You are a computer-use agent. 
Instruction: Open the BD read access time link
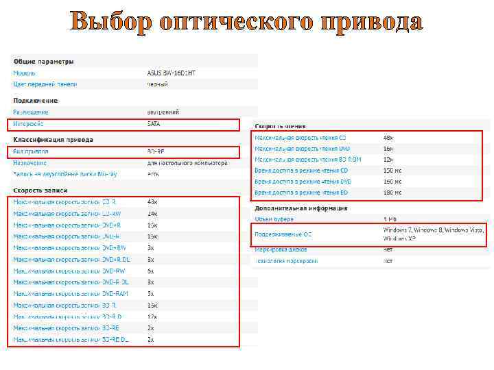coord(301,193)
